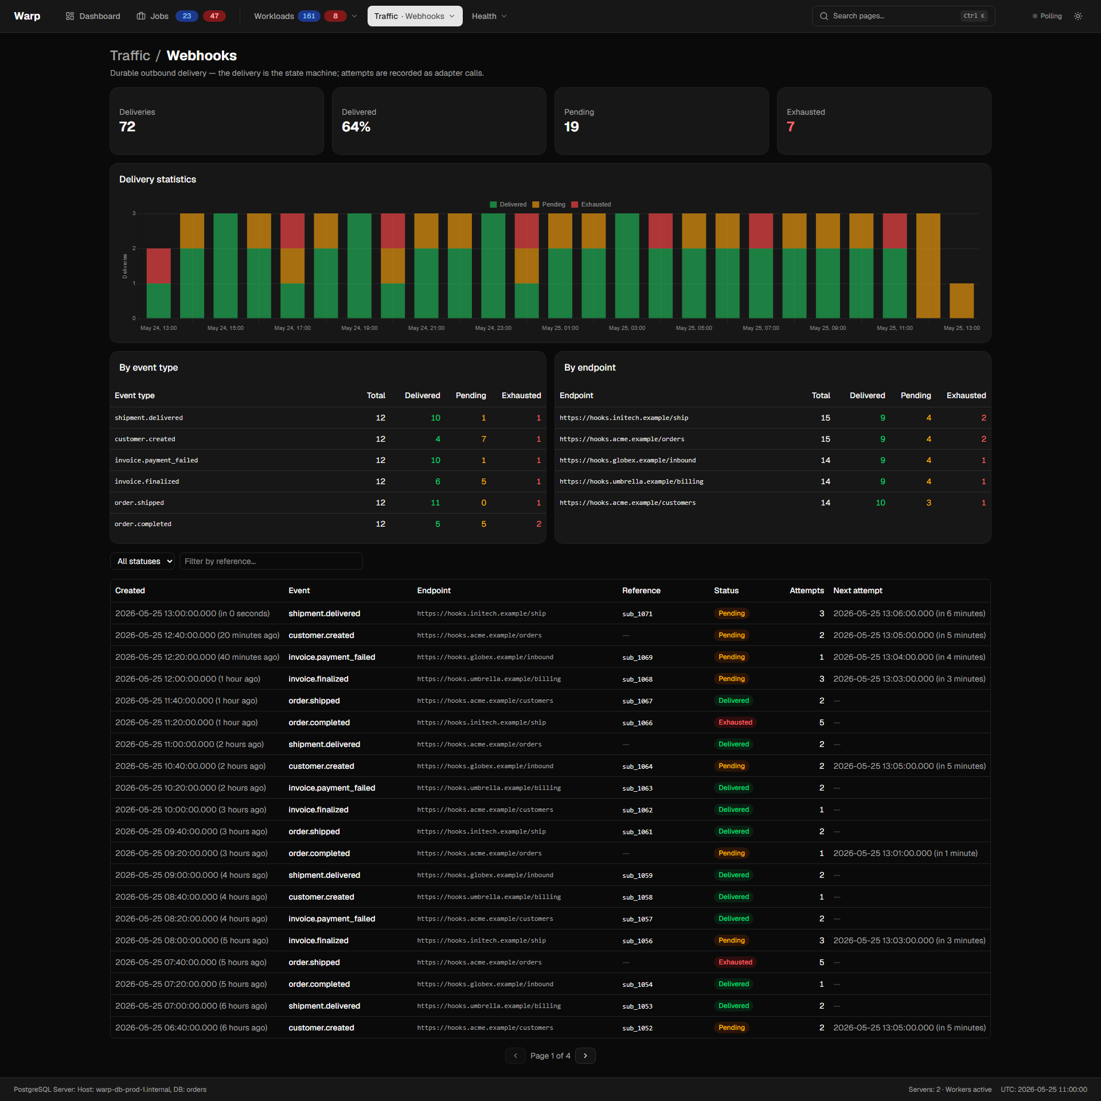
Task: Click the Jobs failed count badge 47
Action: point(214,16)
